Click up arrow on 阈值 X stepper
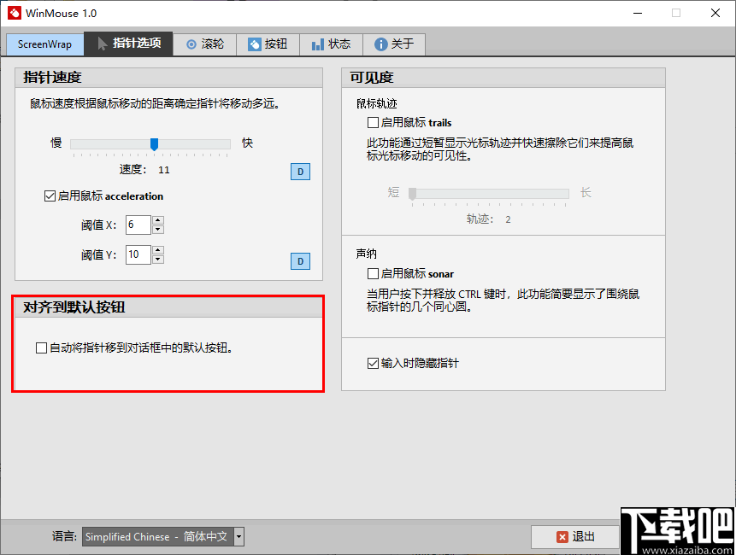 pyautogui.click(x=157, y=220)
